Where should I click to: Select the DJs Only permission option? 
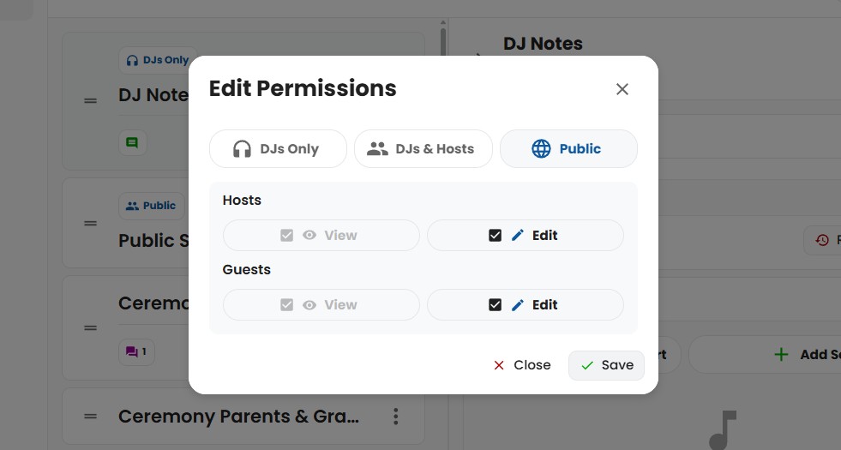[278, 148]
